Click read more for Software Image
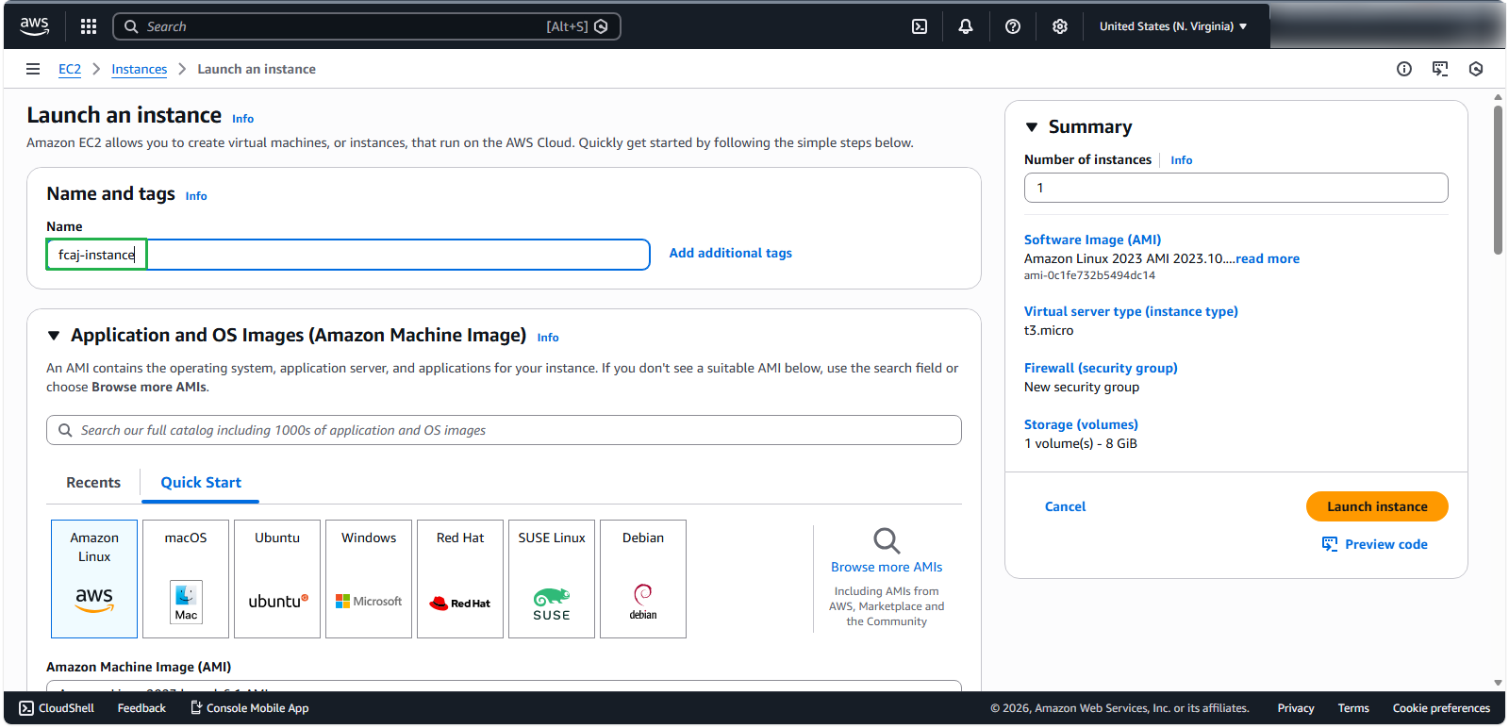 pos(1268,258)
